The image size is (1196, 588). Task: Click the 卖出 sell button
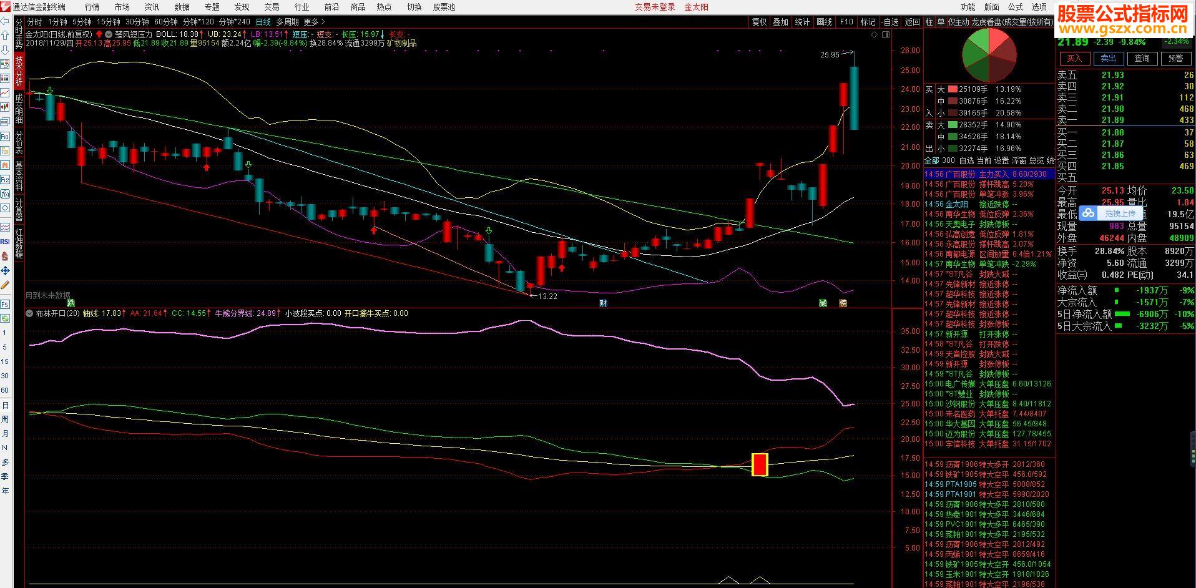click(x=1108, y=59)
